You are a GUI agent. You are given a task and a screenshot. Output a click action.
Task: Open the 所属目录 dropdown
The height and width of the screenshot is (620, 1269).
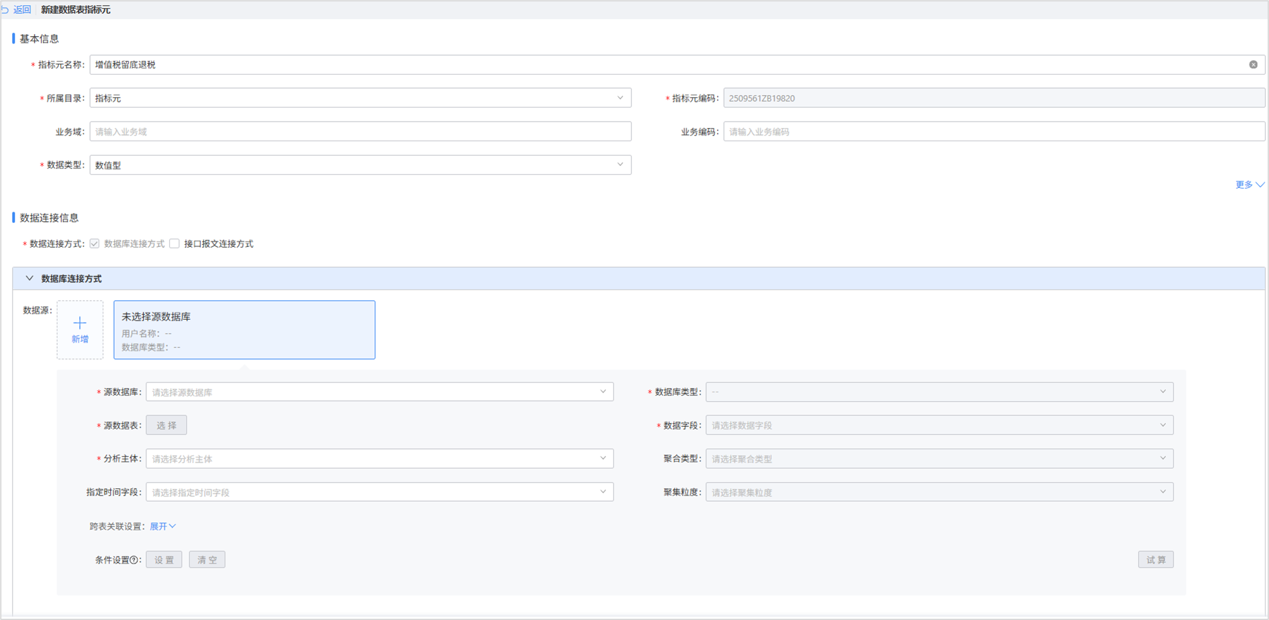tap(360, 98)
